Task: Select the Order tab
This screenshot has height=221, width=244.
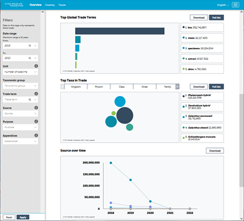Action: pos(144,87)
